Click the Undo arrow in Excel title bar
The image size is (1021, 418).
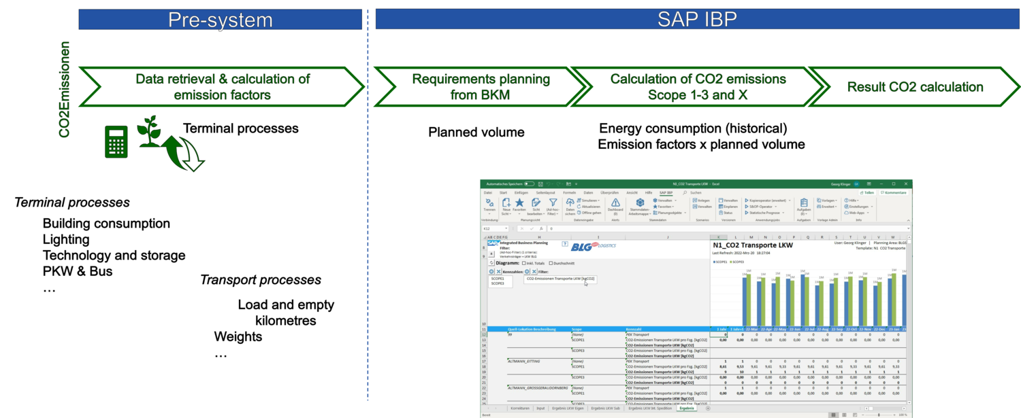click(549, 184)
